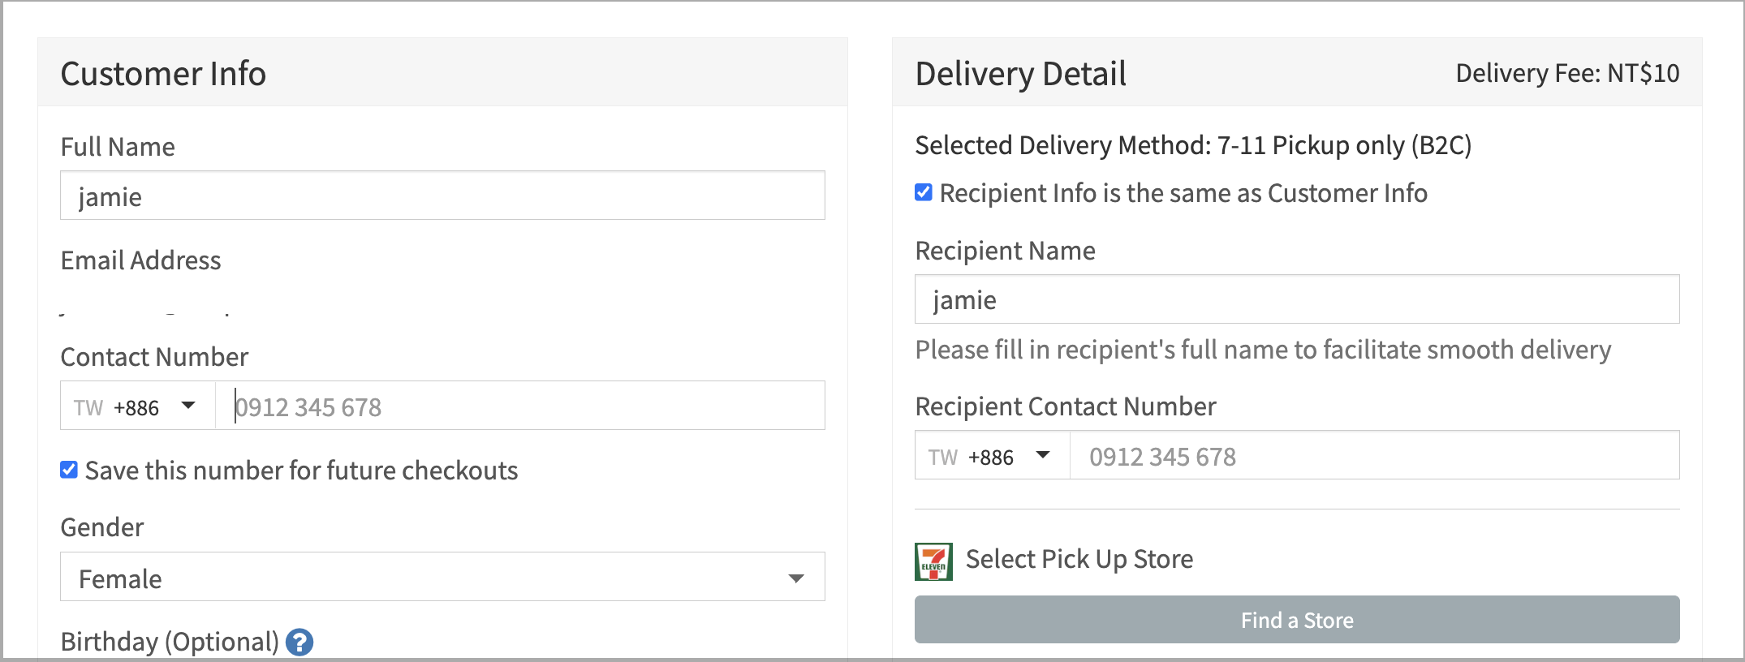1745x662 pixels.
Task: Toggle Save this number for future checkouts
Action: tap(69, 470)
